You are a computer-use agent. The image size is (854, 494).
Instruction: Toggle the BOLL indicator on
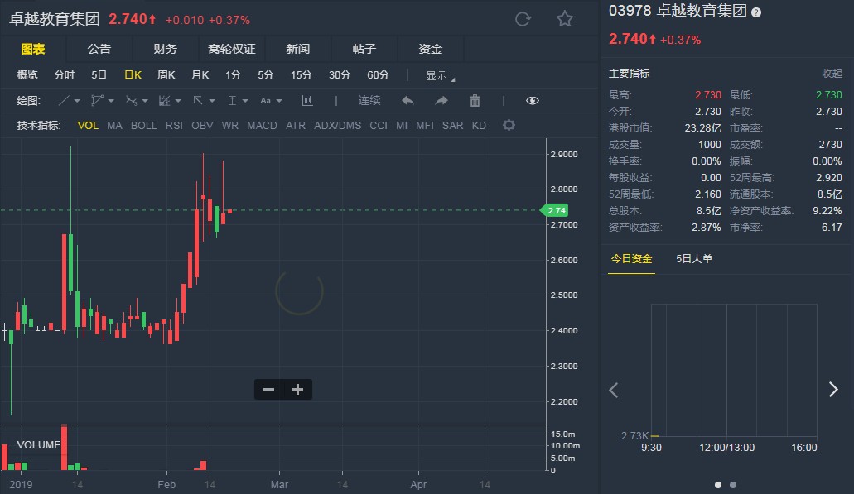click(x=143, y=126)
